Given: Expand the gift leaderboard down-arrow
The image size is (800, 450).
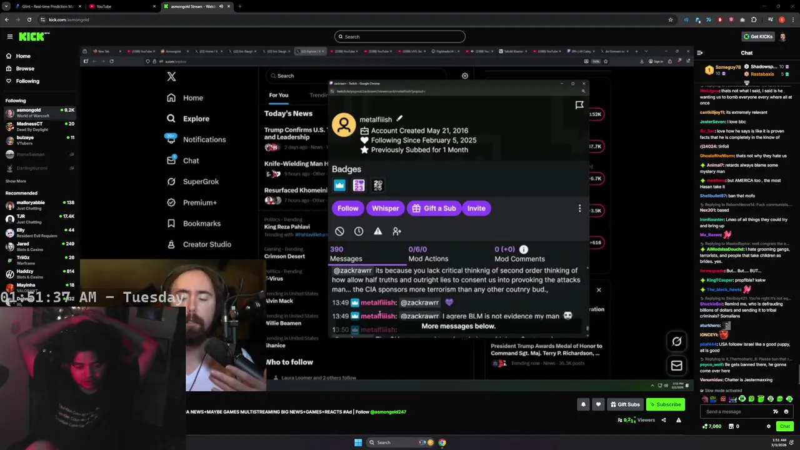Looking at the screenshot, I should click(746, 82).
